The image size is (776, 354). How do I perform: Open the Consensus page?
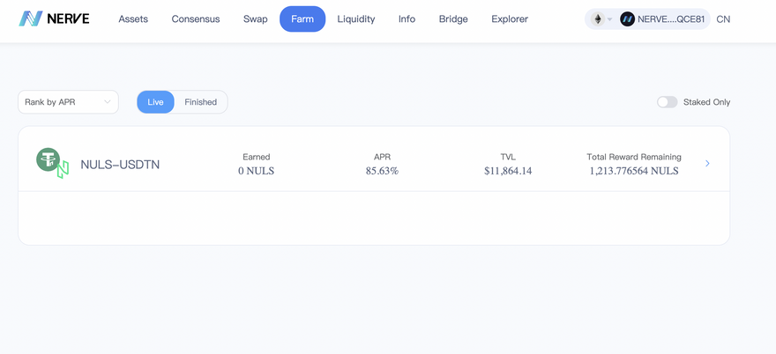tap(196, 19)
